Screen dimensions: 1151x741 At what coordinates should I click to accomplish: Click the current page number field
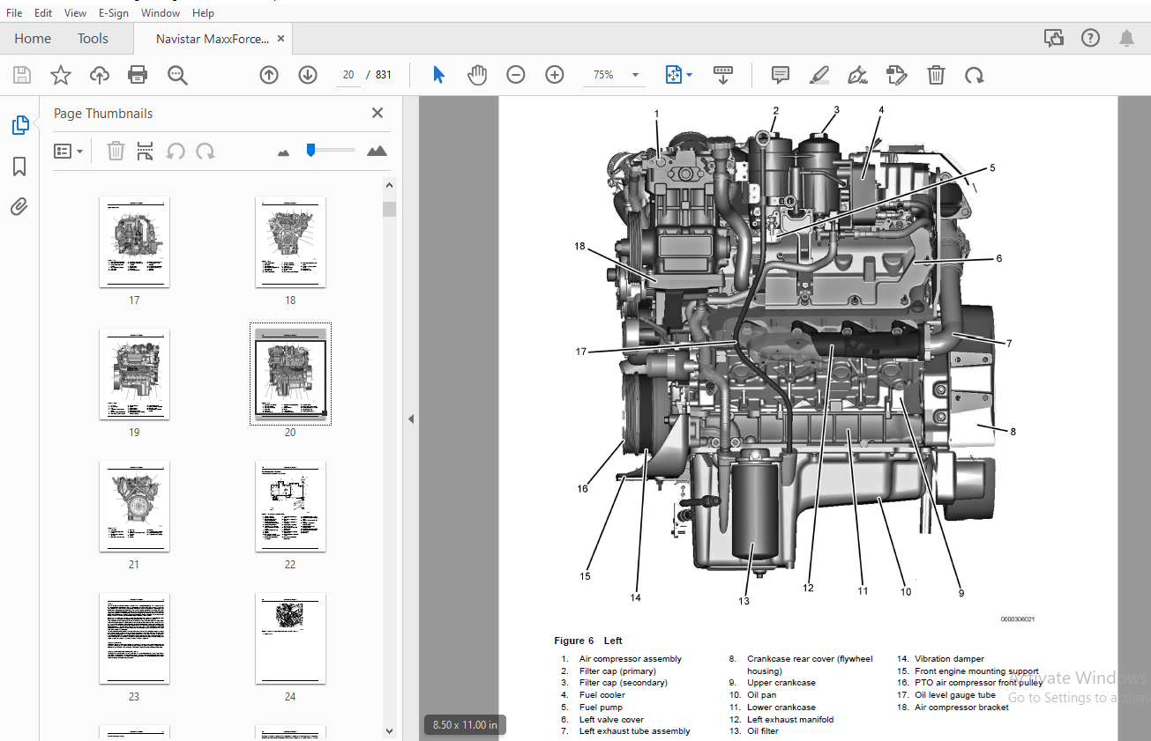(348, 75)
